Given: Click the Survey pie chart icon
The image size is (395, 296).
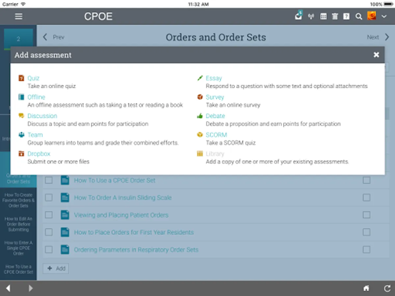Looking at the screenshot, I should (200, 97).
